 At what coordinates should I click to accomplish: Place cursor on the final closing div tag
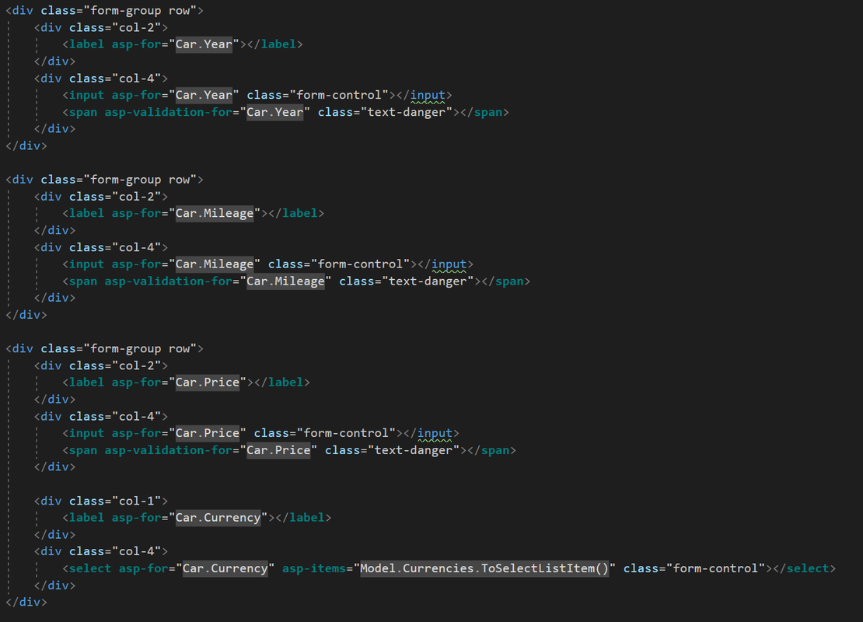coord(26,602)
